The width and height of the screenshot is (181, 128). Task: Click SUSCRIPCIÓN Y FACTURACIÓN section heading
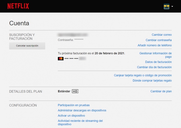point(22,37)
